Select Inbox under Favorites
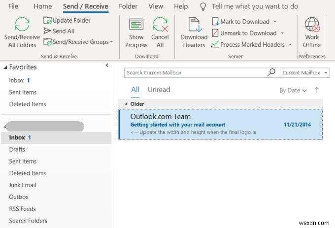The width and height of the screenshot is (335, 228). click(x=19, y=80)
